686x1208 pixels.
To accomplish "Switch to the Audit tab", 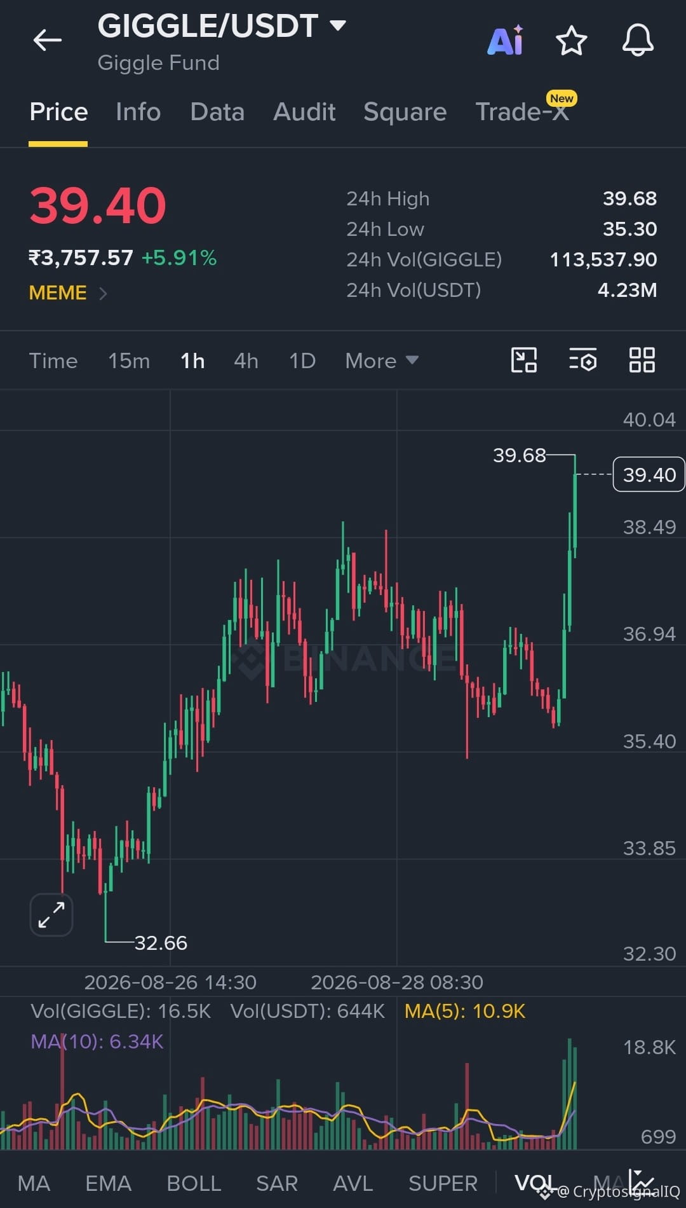I will pos(304,112).
